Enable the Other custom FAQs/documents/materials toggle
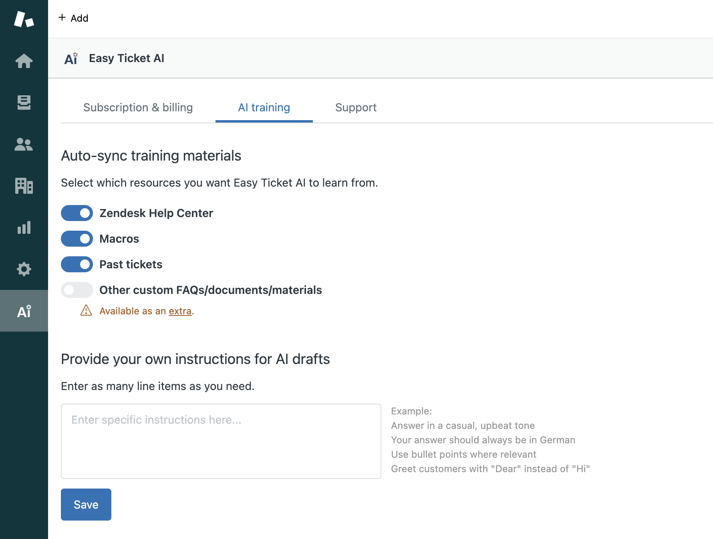 (x=77, y=290)
